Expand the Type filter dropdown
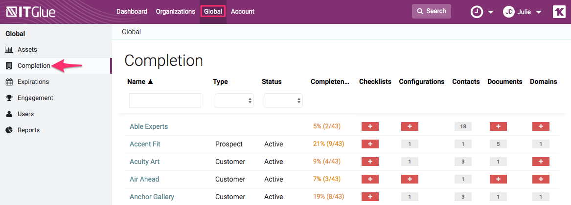The image size is (571, 205). pos(234,101)
